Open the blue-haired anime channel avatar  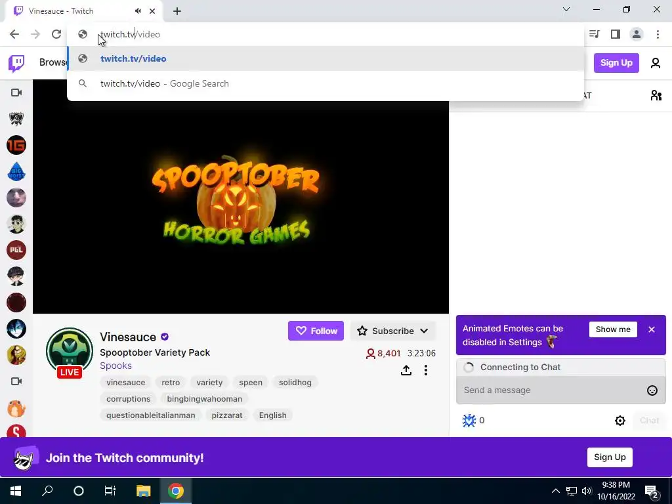point(16,329)
